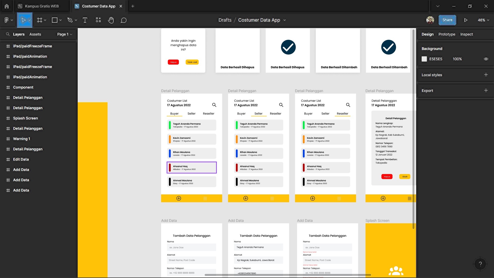Open the Figma main menu icon

tap(6, 20)
